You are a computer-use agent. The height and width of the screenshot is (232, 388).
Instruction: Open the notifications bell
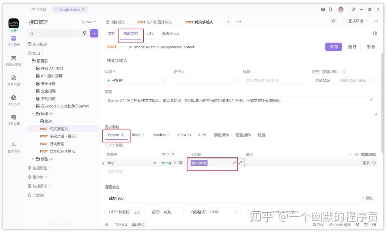click(x=330, y=9)
